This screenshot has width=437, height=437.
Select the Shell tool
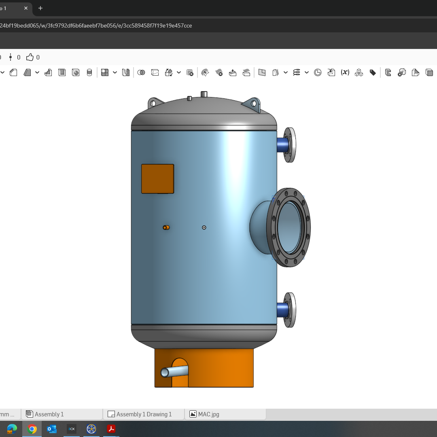(x=62, y=72)
